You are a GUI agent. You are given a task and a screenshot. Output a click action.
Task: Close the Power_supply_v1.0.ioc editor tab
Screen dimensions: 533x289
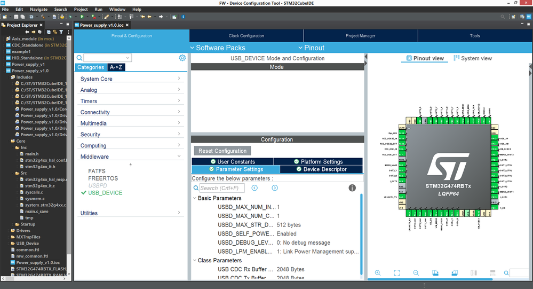click(x=127, y=25)
